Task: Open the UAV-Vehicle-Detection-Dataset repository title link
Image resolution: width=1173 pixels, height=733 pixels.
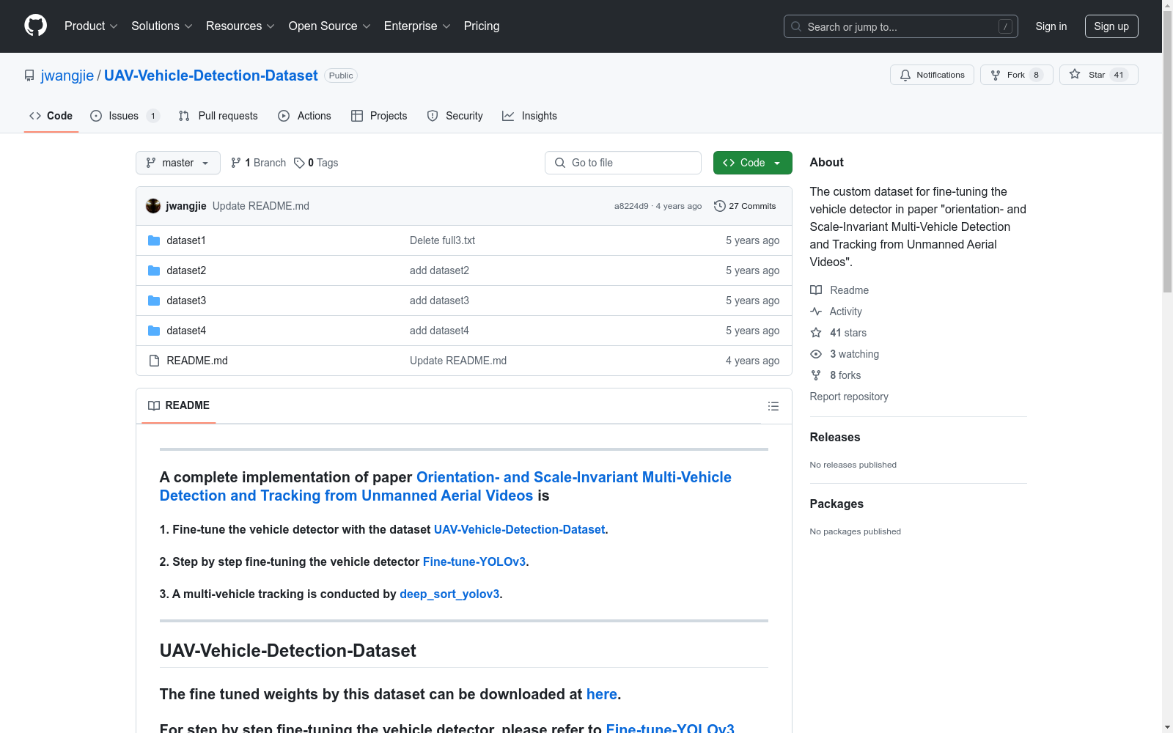Action: click(x=211, y=75)
